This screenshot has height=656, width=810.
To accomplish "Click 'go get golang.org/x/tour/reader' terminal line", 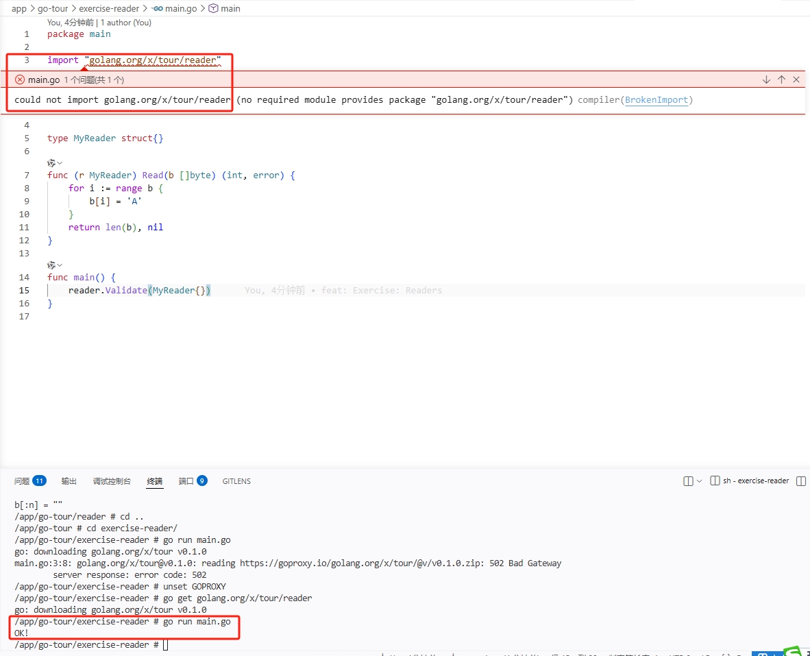I will click(238, 598).
